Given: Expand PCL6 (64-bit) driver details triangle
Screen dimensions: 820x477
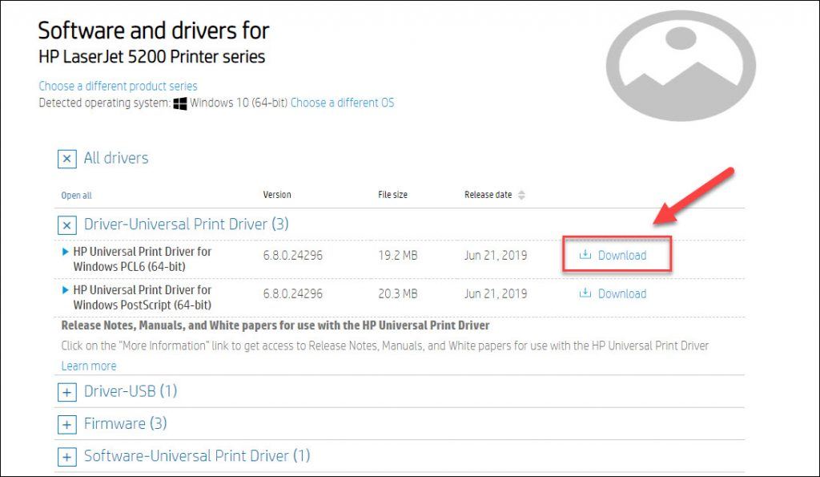Looking at the screenshot, I should click(x=66, y=252).
